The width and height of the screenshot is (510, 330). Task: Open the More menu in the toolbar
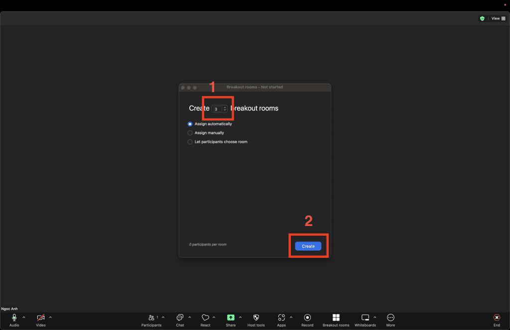pos(390,320)
